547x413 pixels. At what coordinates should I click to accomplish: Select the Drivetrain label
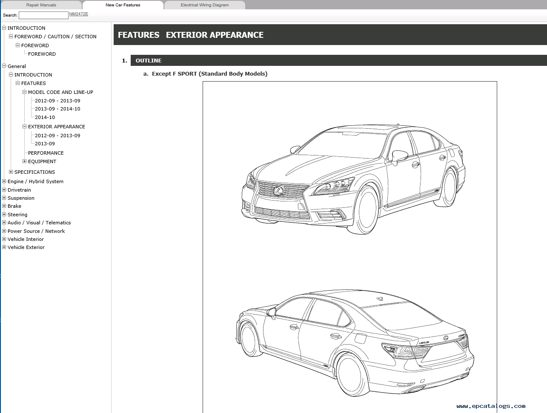pos(19,190)
